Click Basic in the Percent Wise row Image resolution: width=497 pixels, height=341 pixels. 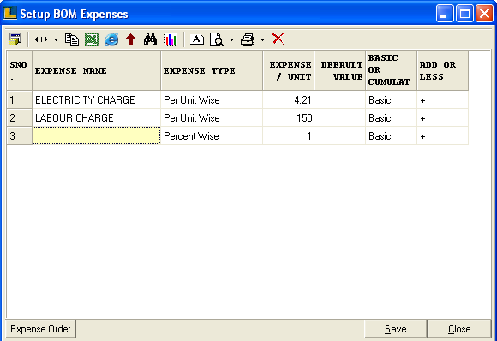click(x=391, y=135)
